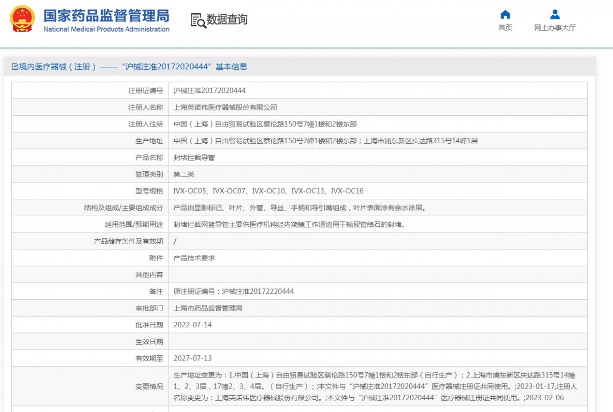The width and height of the screenshot is (613, 412).
Task: Select the 批准日期 row label
Action: (x=149, y=325)
